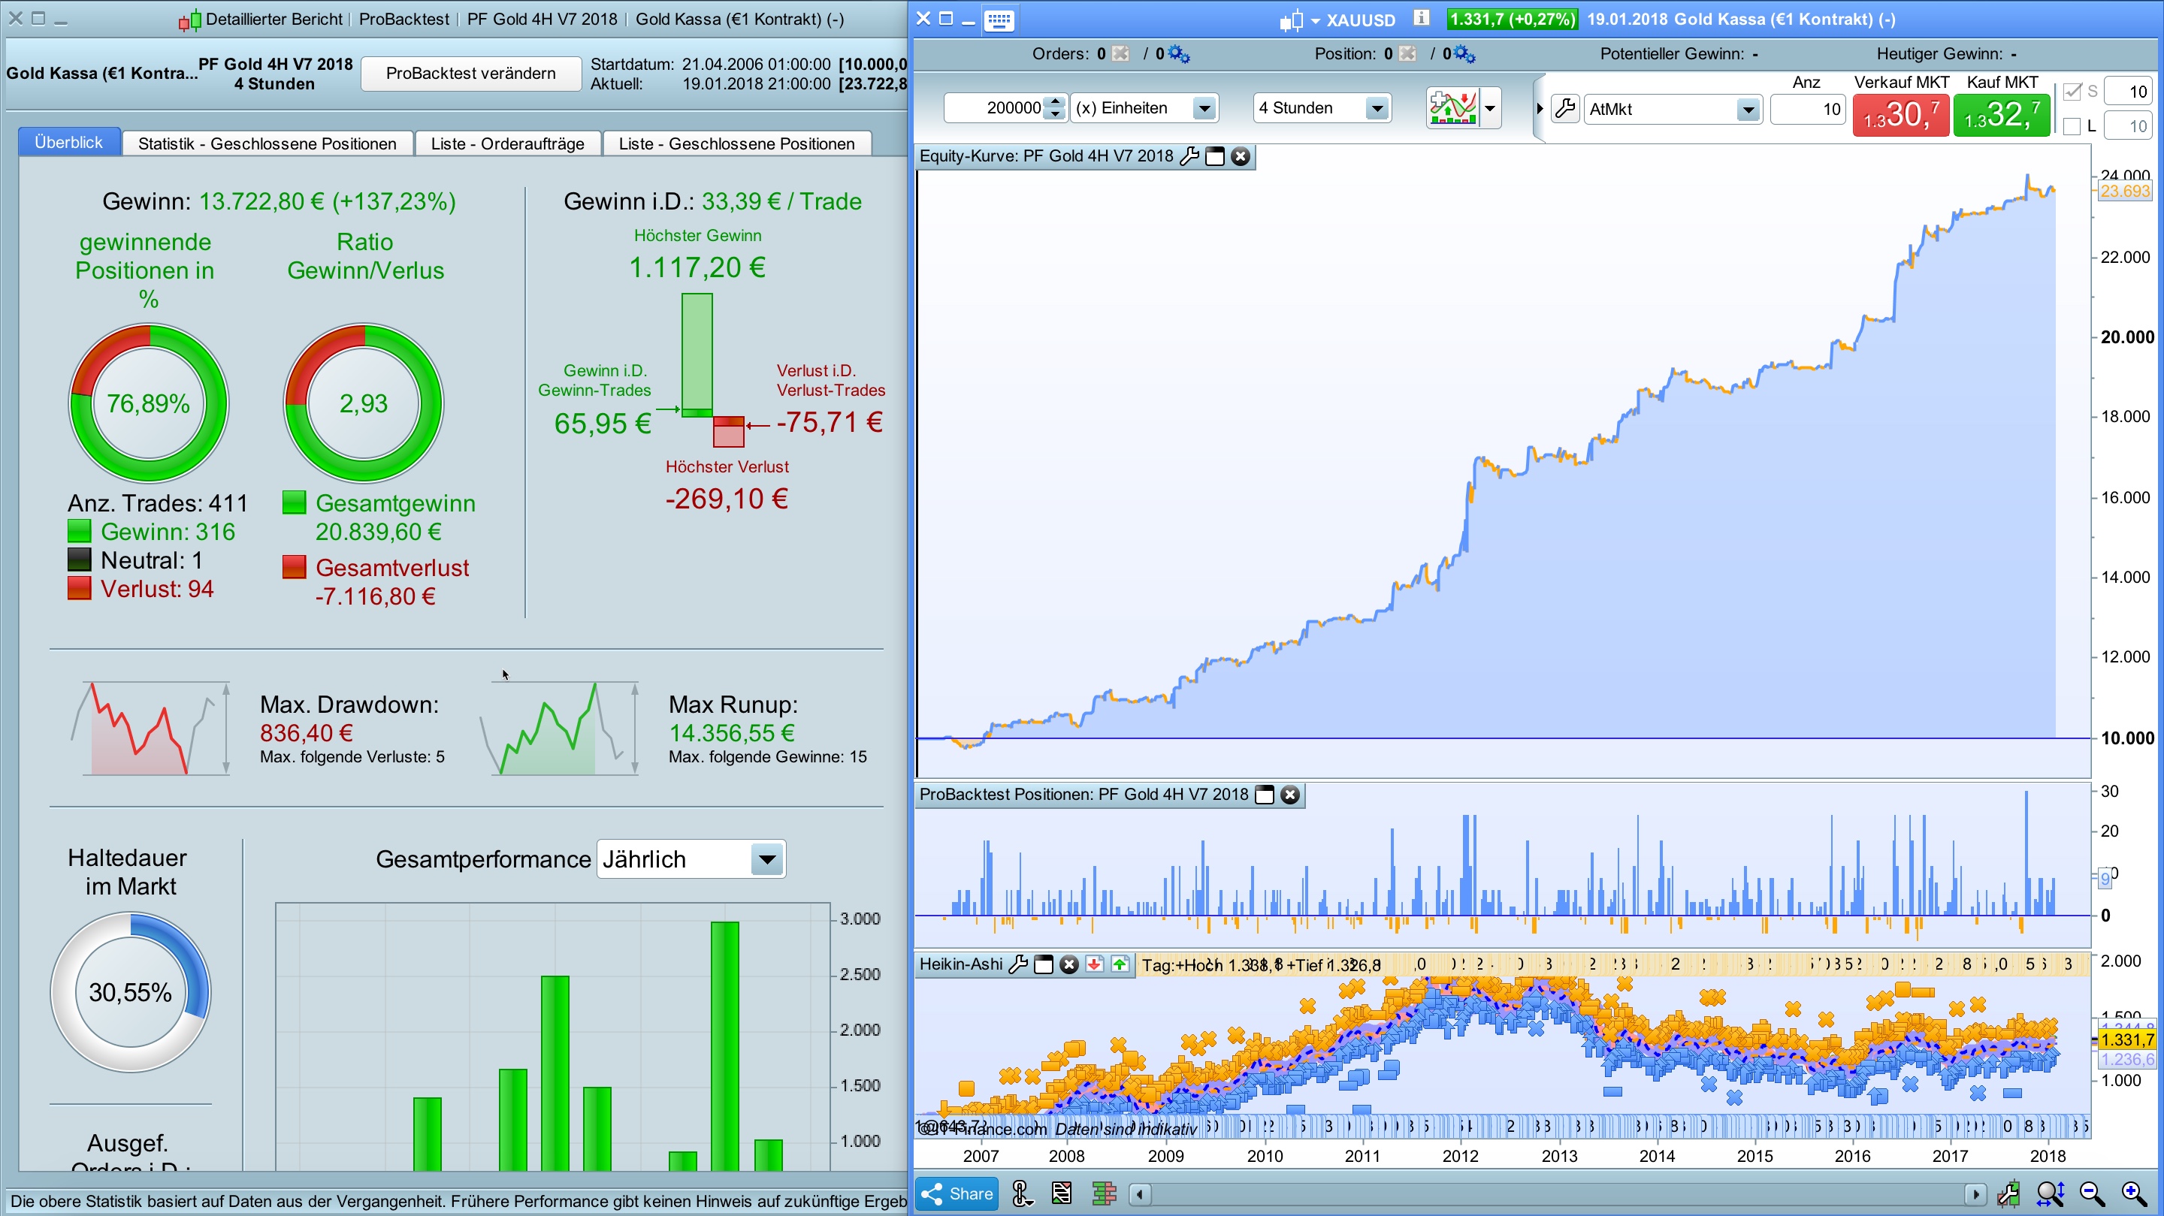The height and width of the screenshot is (1216, 2164).
Task: Expand the AtMkt order type dropdown
Action: 1747,109
